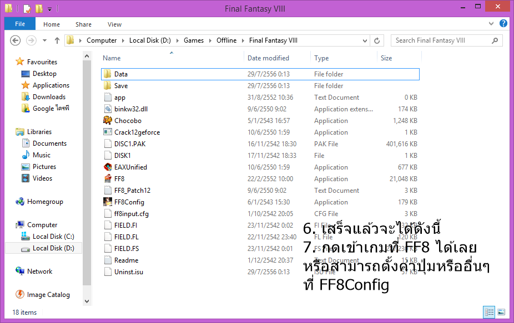Open Customize Quick Access Toolbar dropdown

coord(49,9)
